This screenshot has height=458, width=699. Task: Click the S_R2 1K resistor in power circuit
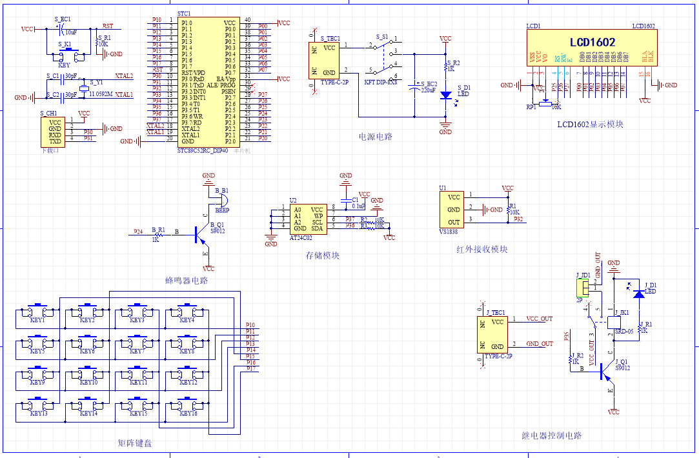coord(445,66)
